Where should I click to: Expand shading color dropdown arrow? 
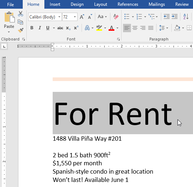[x=183, y=28]
